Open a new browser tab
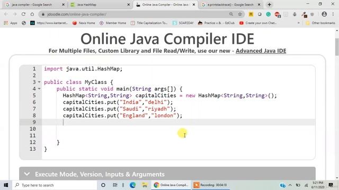This screenshot has height=190, width=339. pos(270,5)
